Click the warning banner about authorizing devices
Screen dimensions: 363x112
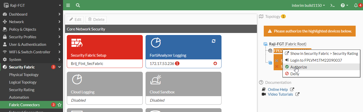click(x=310, y=31)
